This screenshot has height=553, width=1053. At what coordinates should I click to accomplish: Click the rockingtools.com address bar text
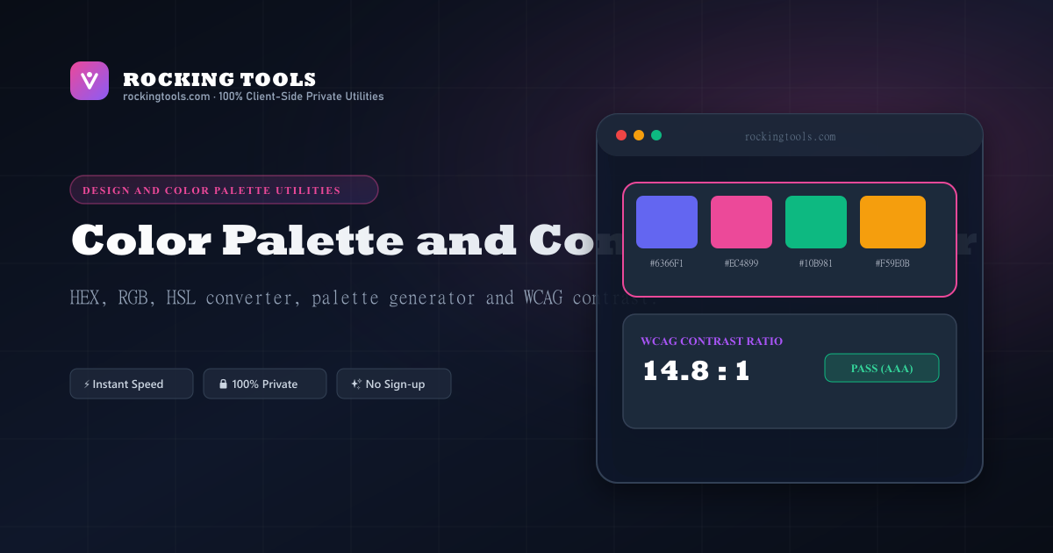click(x=790, y=137)
